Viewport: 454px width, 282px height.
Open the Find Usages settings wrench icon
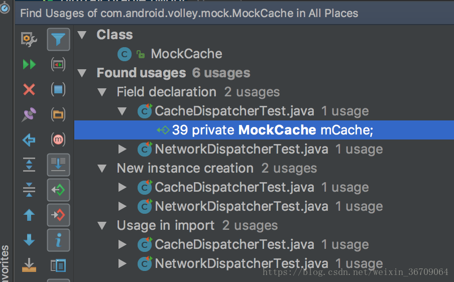[29, 39]
